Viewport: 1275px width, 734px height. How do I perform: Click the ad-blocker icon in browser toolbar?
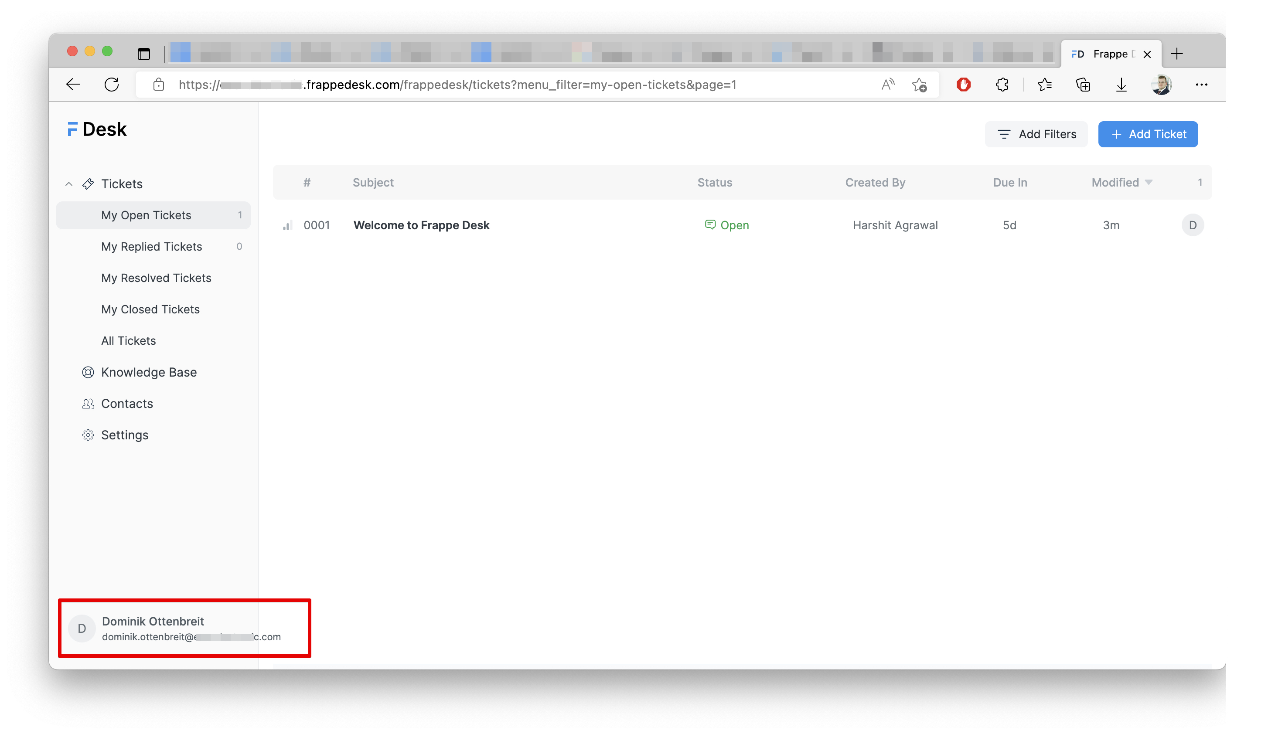(x=963, y=85)
